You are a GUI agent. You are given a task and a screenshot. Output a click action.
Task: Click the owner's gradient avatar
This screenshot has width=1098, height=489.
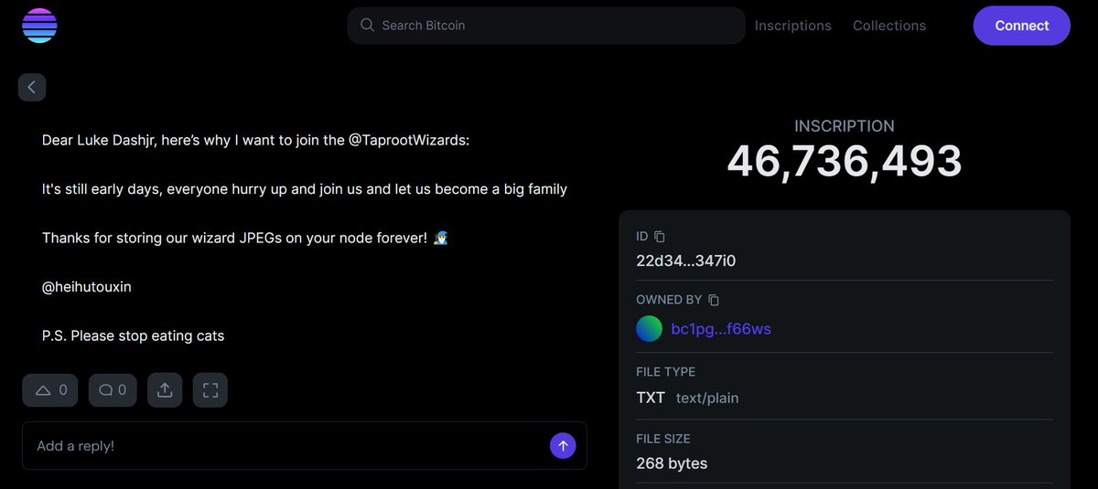649,329
